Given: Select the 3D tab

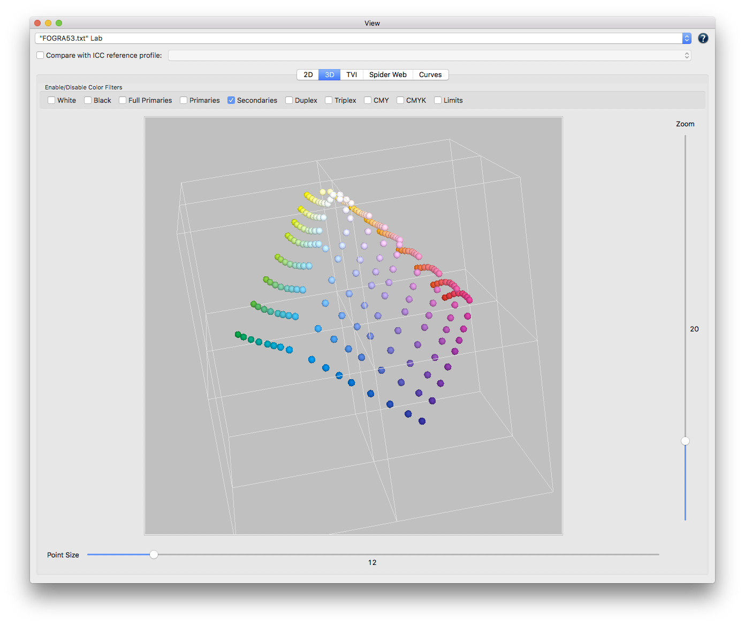Looking at the screenshot, I should 330,75.
